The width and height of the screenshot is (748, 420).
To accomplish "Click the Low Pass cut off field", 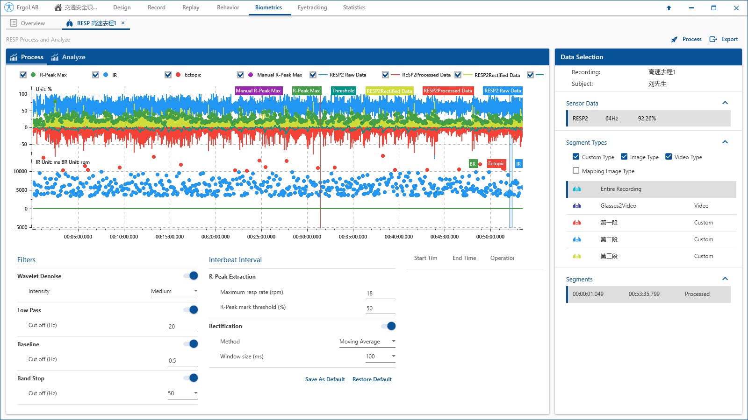I will tap(182, 327).
